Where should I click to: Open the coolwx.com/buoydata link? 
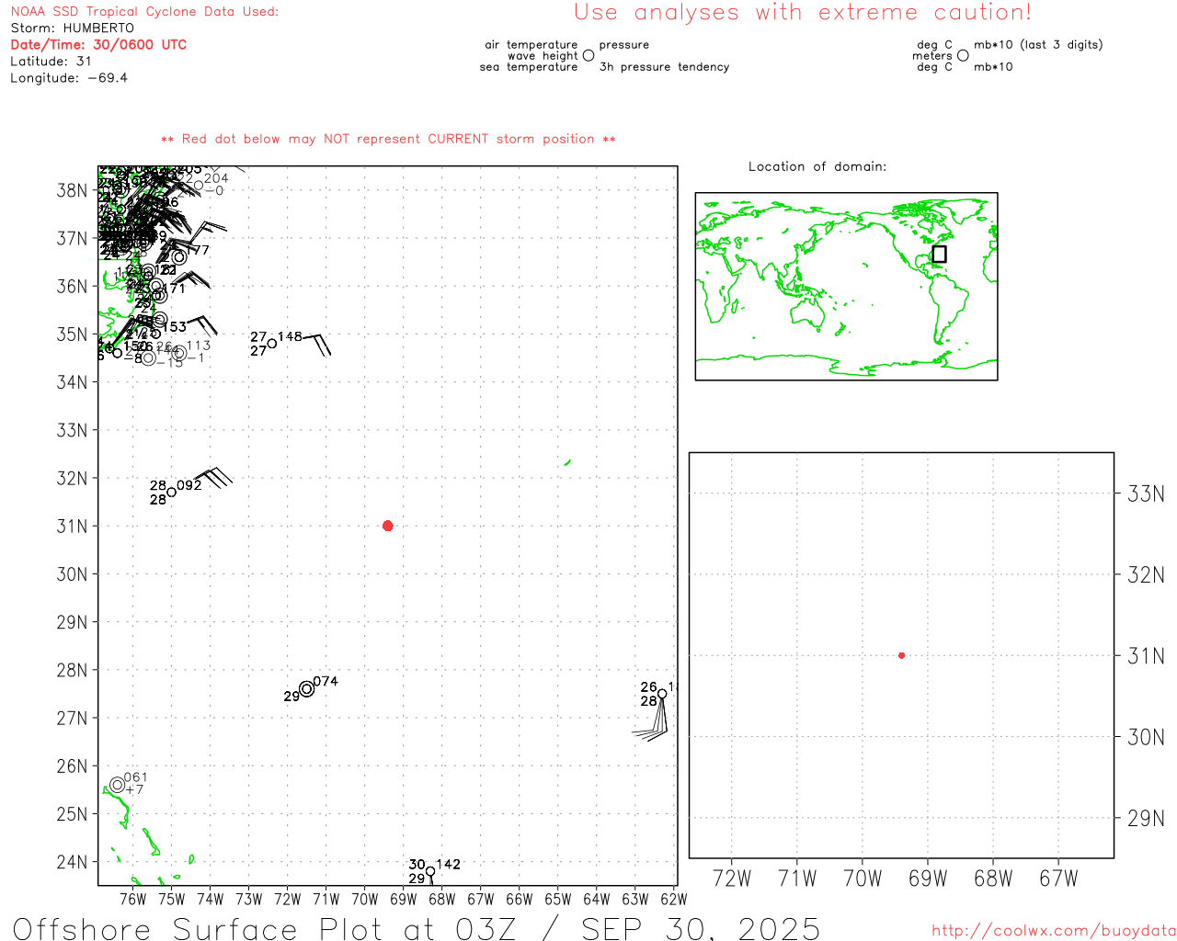(x=1053, y=931)
